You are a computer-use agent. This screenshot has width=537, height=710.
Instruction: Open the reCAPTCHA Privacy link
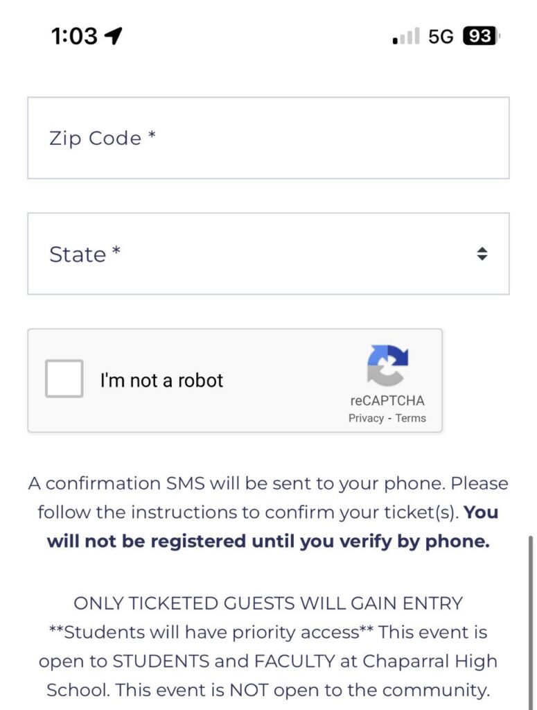(366, 418)
